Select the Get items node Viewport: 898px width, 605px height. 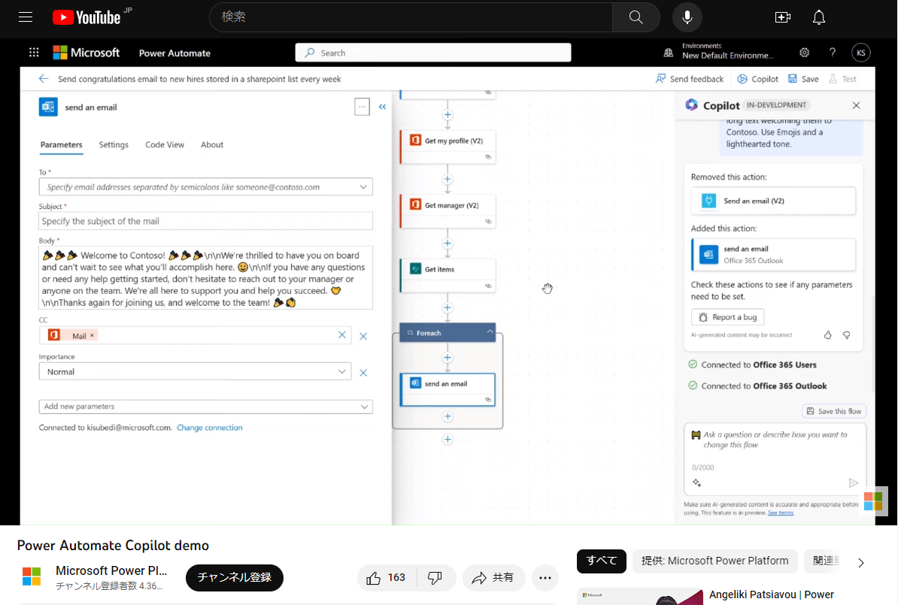(447, 275)
